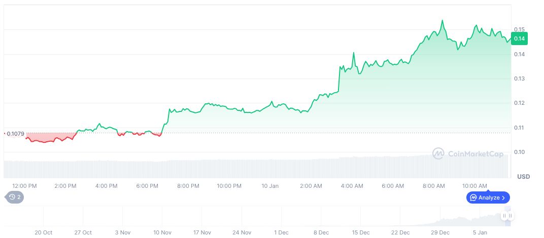Click the 8:00 PM time axis label
Image resolution: width=544 pixels, height=238 pixels.
(x=188, y=186)
